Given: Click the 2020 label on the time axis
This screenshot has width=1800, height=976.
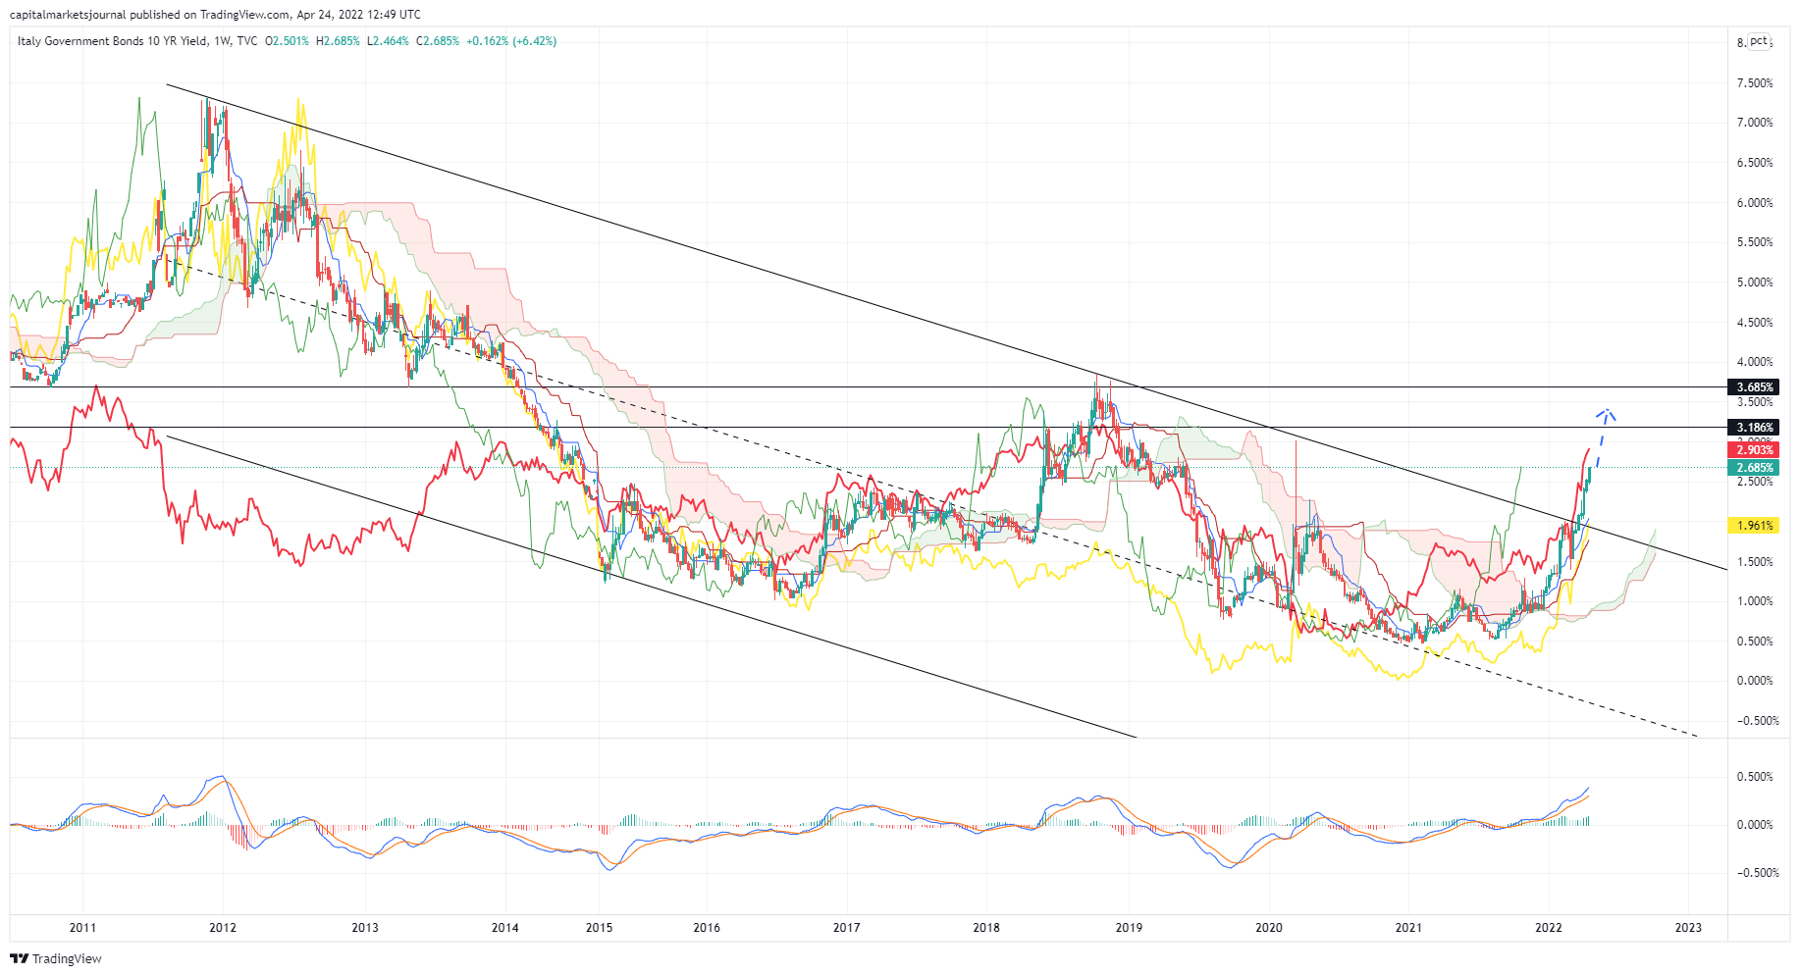Looking at the screenshot, I should pos(1269,928).
